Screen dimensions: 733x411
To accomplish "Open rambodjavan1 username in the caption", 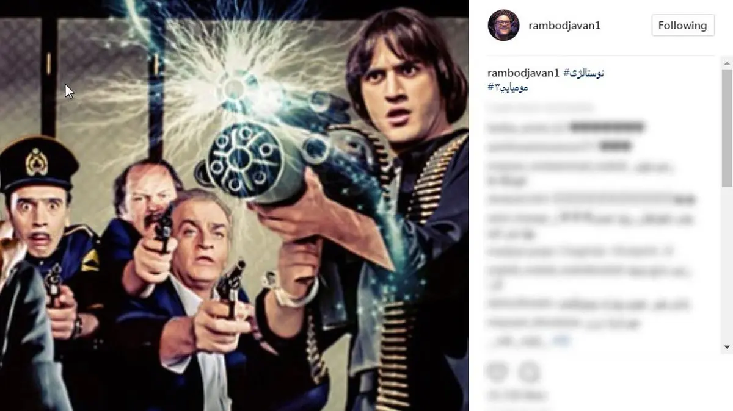I will [x=523, y=73].
